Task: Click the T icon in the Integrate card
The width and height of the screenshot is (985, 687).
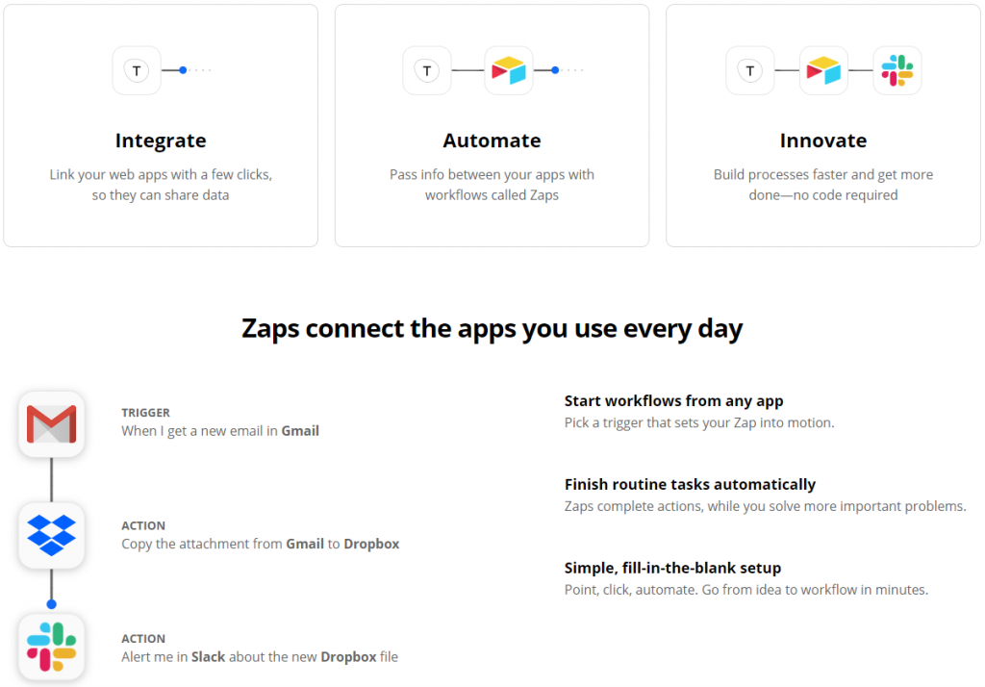Action: tap(137, 70)
